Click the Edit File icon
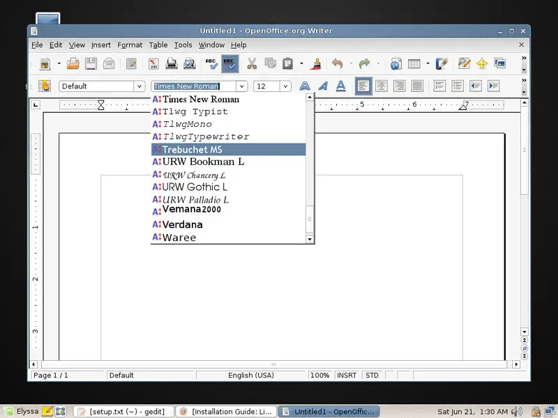Screen dimensions: 558x418 pos(131,64)
